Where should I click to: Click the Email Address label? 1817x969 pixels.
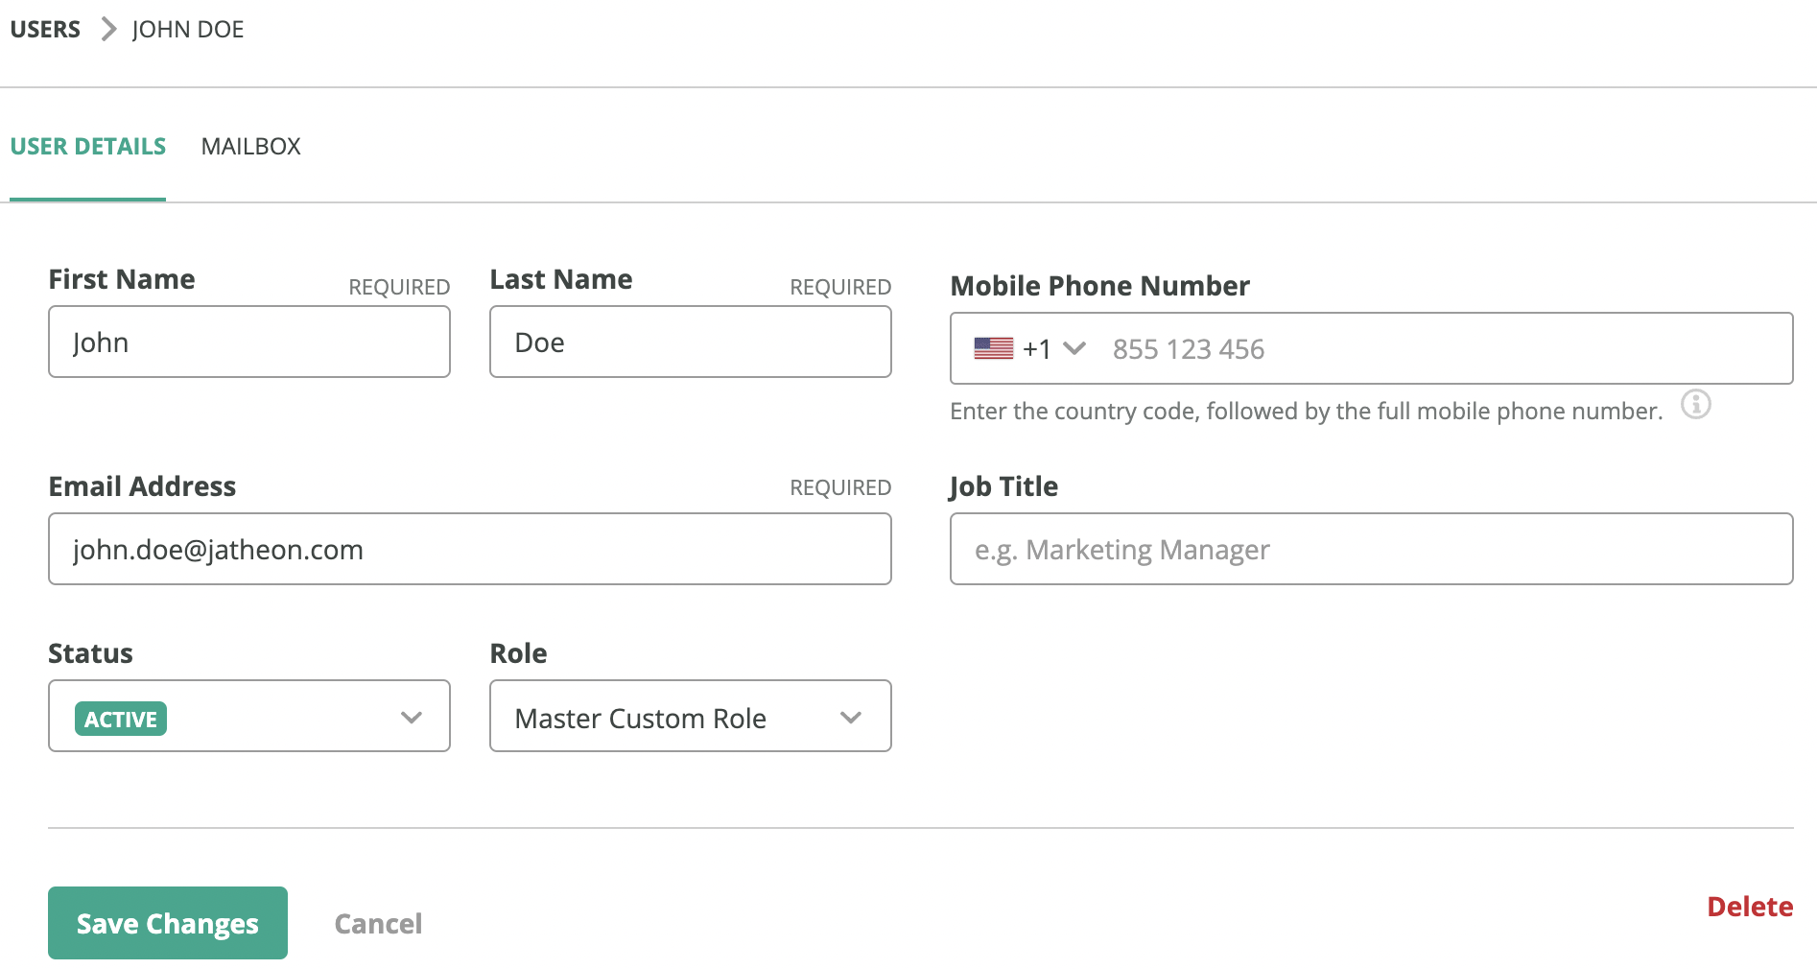tap(142, 486)
